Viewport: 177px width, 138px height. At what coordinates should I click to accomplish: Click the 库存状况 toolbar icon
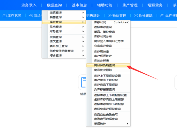pyautogui.click(x=4, y=15)
